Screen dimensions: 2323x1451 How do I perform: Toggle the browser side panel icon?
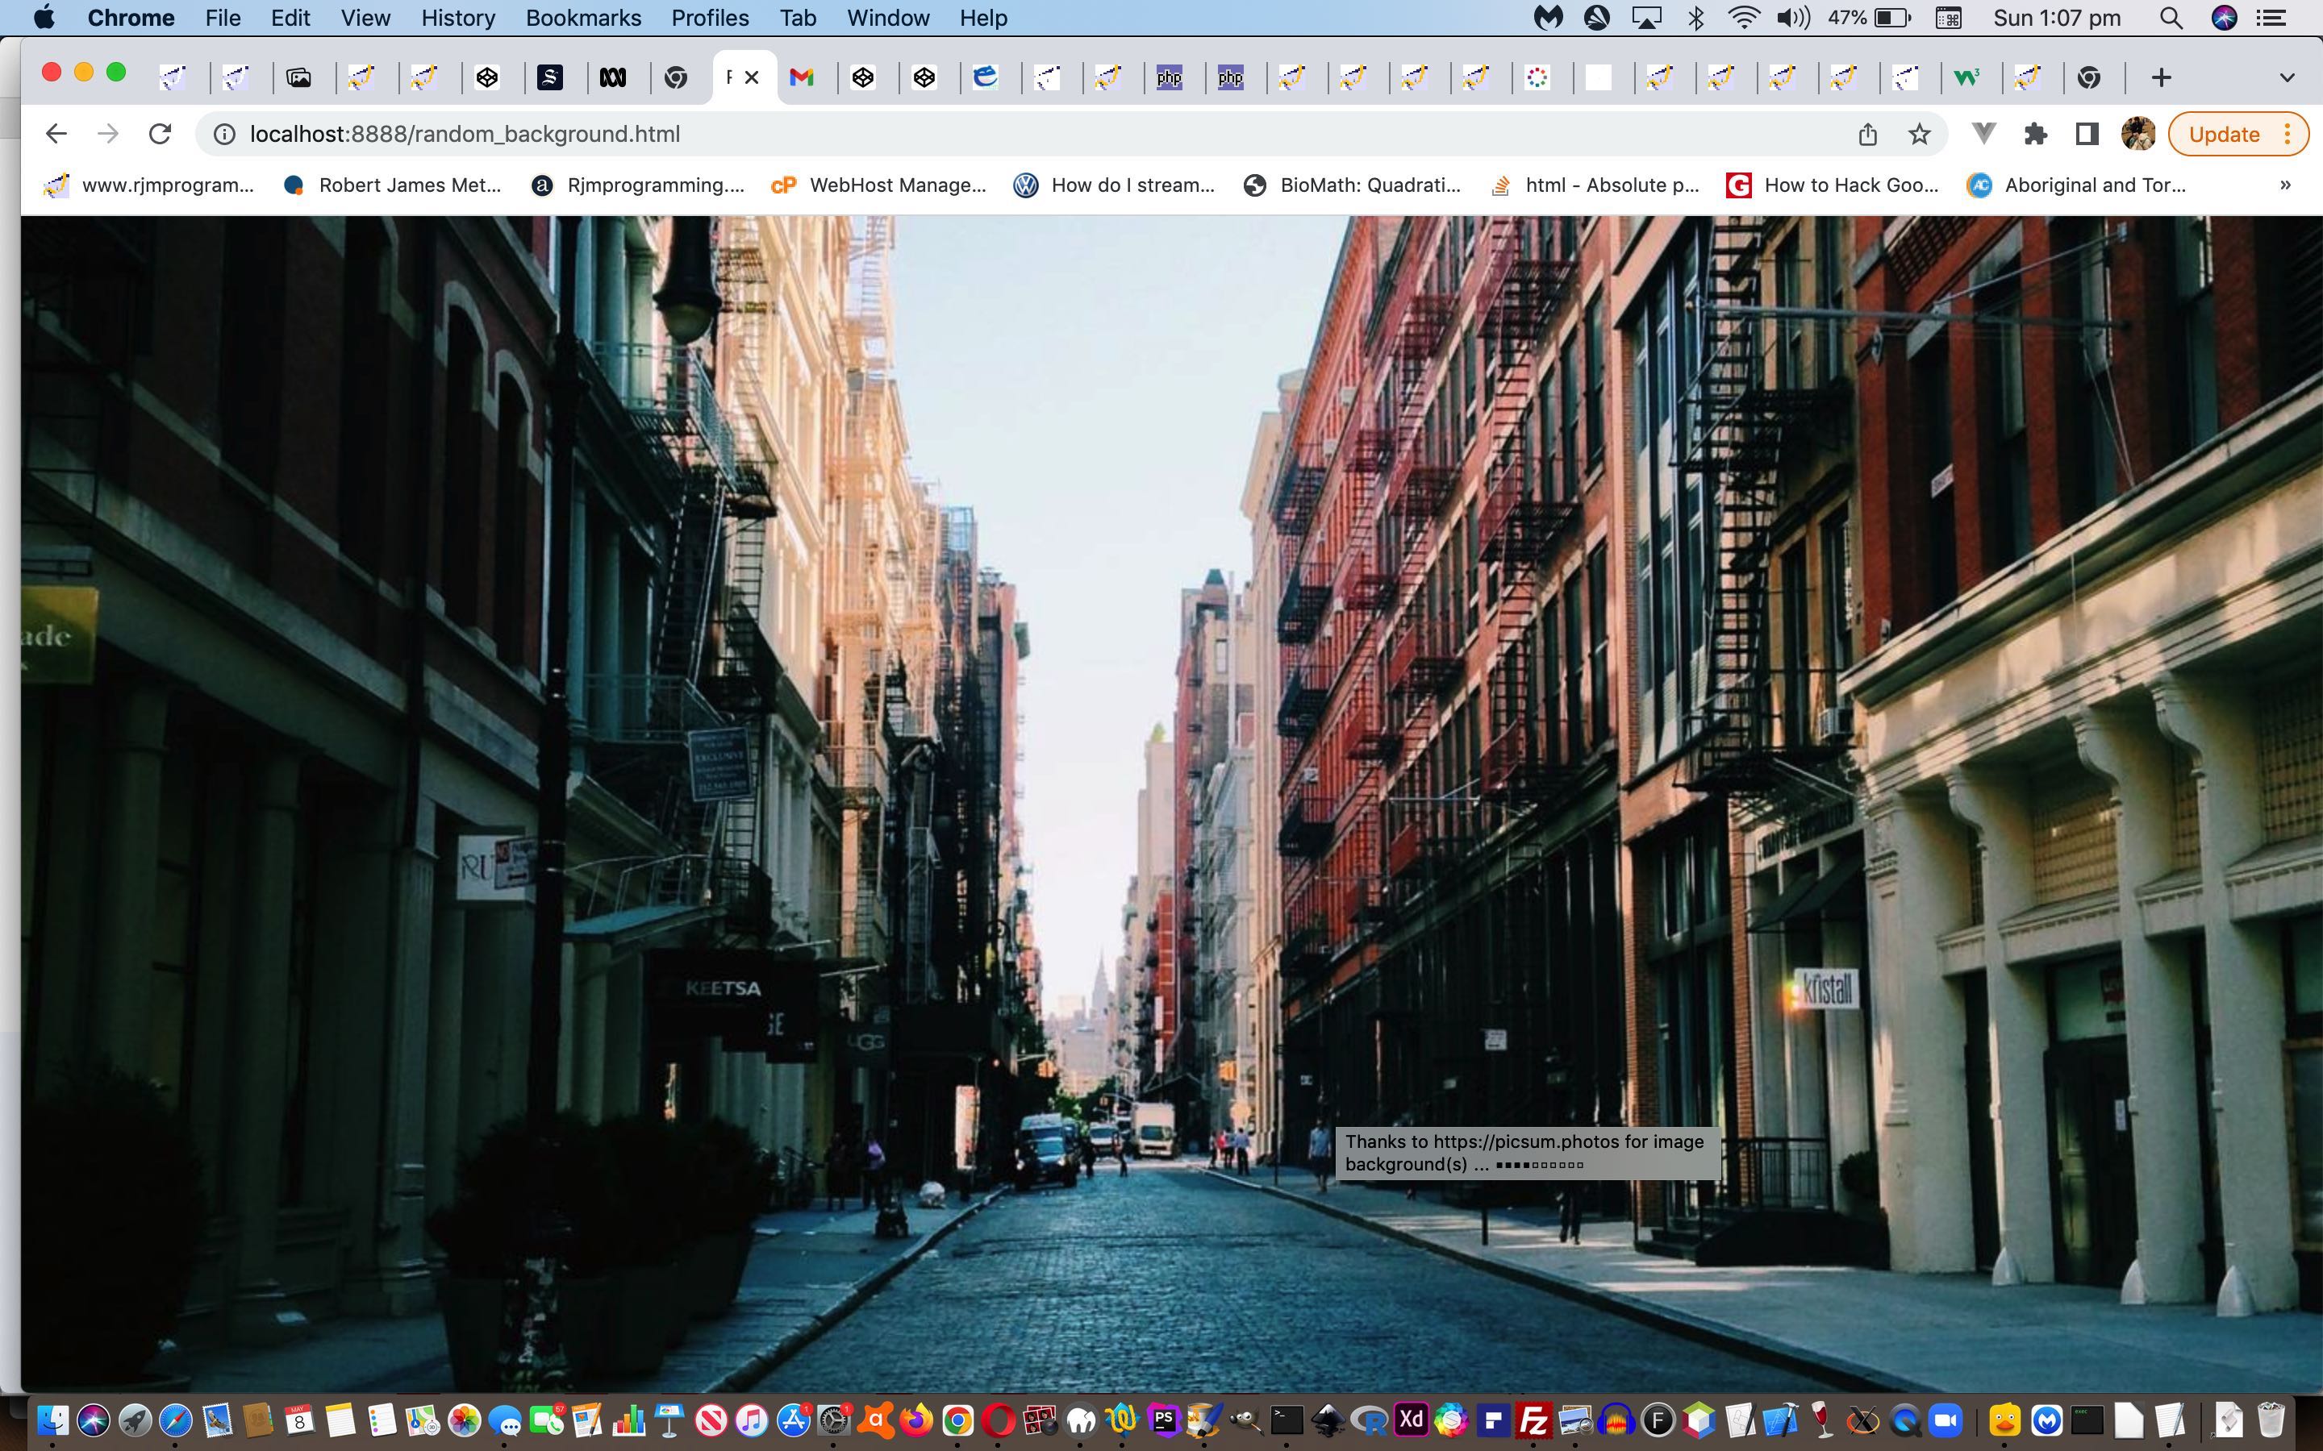pos(2087,135)
